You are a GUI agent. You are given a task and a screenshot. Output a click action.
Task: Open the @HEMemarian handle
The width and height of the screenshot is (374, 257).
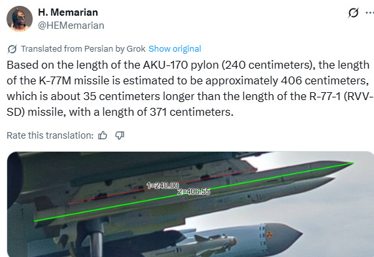(71, 26)
